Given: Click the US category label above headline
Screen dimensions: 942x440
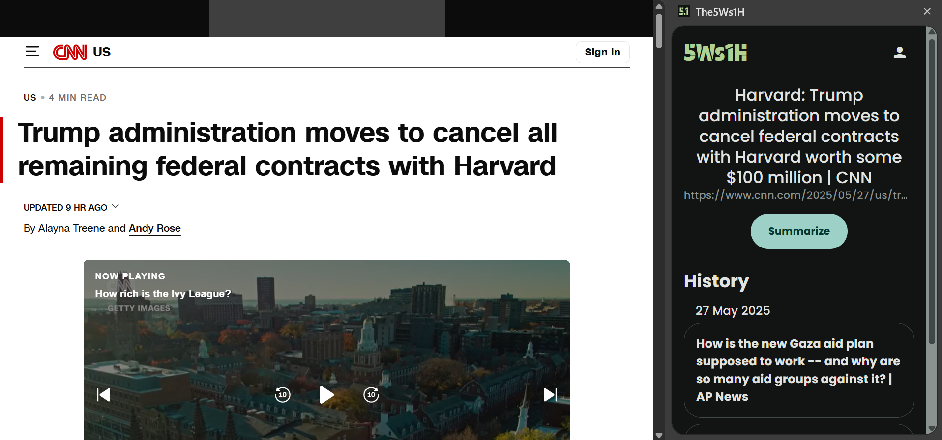Looking at the screenshot, I should 30,98.
